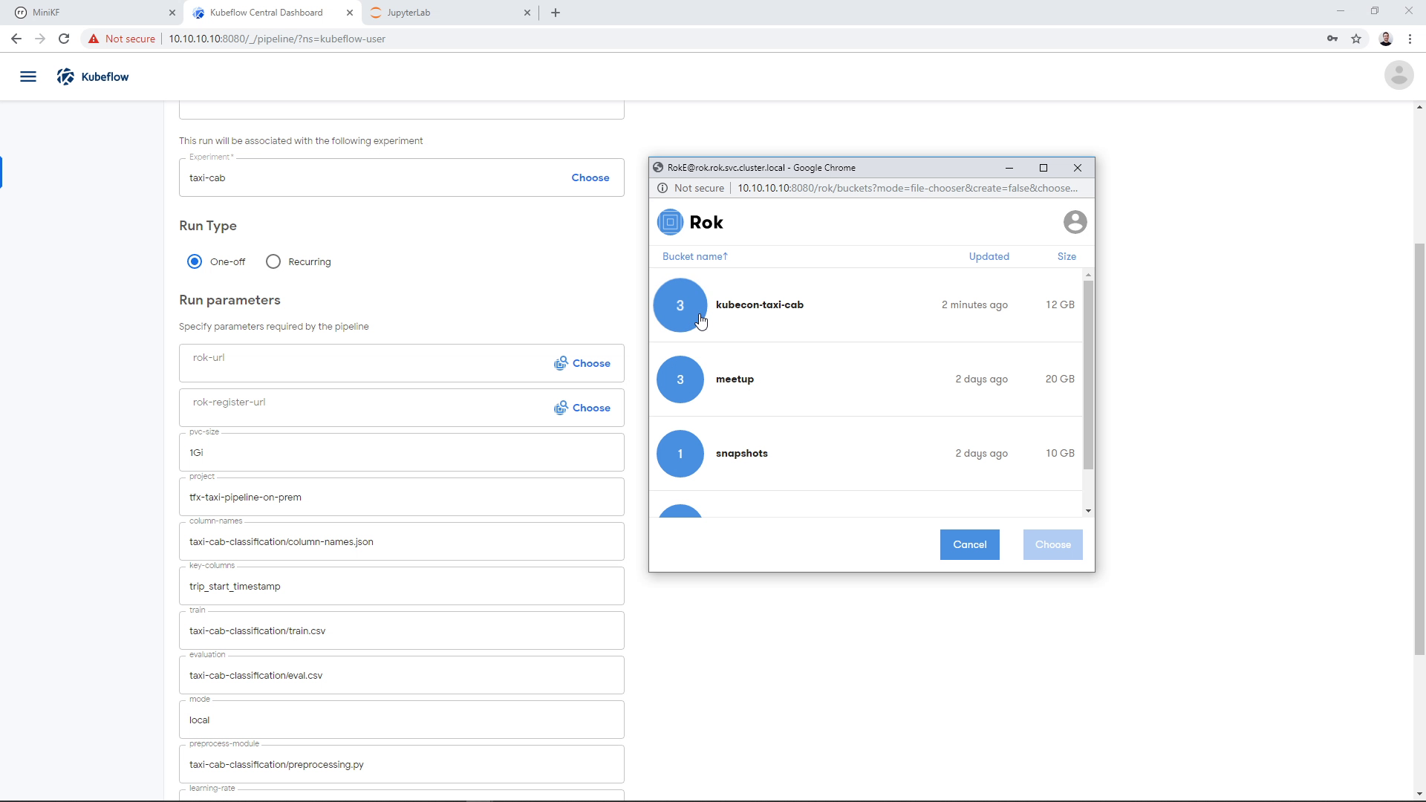Open the Chrome profile icon
The image size is (1426, 802).
click(x=1385, y=39)
